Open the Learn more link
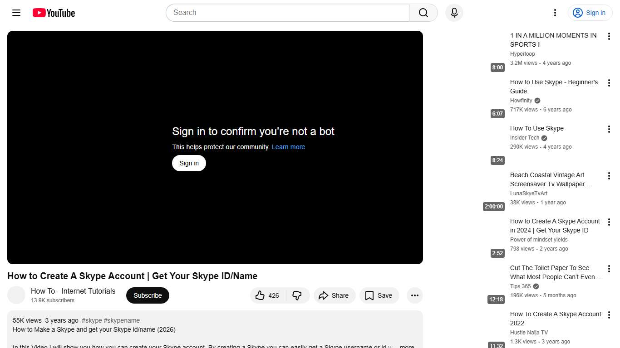Viewport: 620px width, 348px height. pos(288,147)
